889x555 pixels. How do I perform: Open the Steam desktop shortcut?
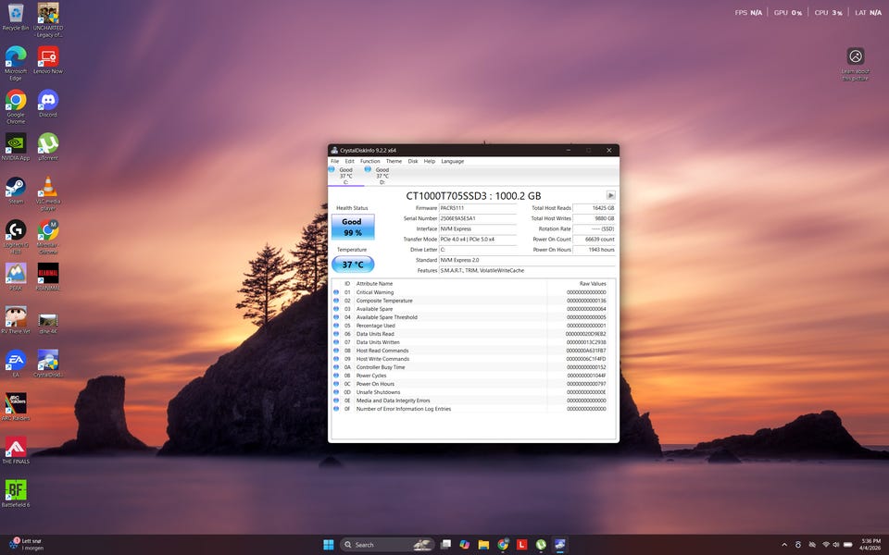[16, 188]
